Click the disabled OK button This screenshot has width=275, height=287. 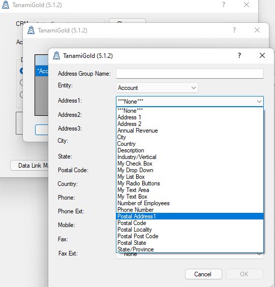(x=245, y=274)
